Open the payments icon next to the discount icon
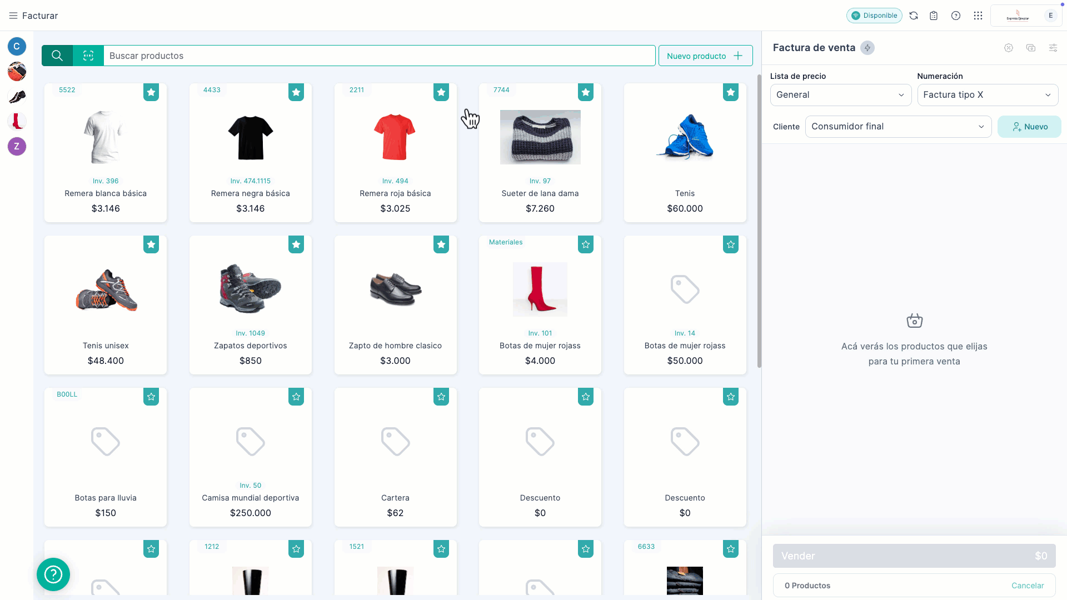 pos(1031,48)
